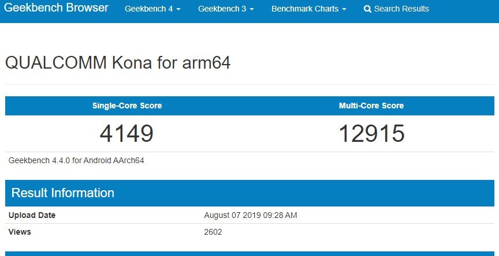Viewport: 499px width, 256px height.
Task: Click the caret next to Geekbench 4
Action: [x=178, y=10]
